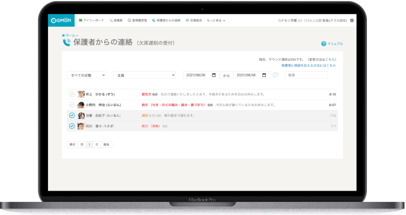Expand the すべての状態 status dropdown
Viewport: 406px width, 215px height.
86,75
